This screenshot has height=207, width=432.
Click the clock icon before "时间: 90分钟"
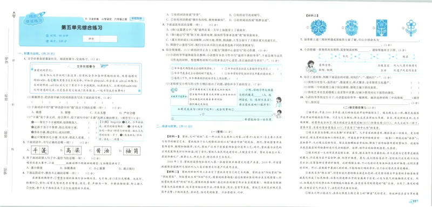[47, 36]
